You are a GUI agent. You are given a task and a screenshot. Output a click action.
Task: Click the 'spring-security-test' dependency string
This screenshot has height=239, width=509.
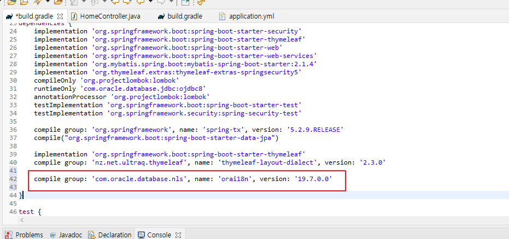click(204, 113)
